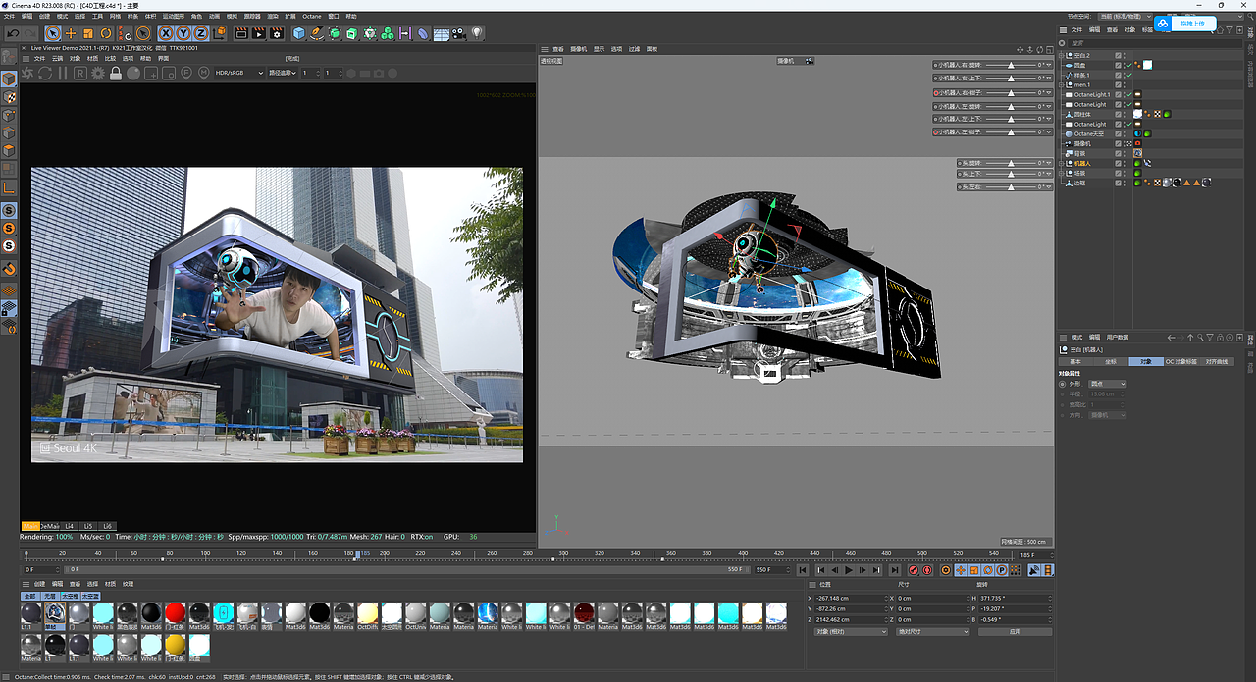The width and height of the screenshot is (1256, 682).
Task: Select Octane天空 object in tree
Action: pyautogui.click(x=1089, y=133)
